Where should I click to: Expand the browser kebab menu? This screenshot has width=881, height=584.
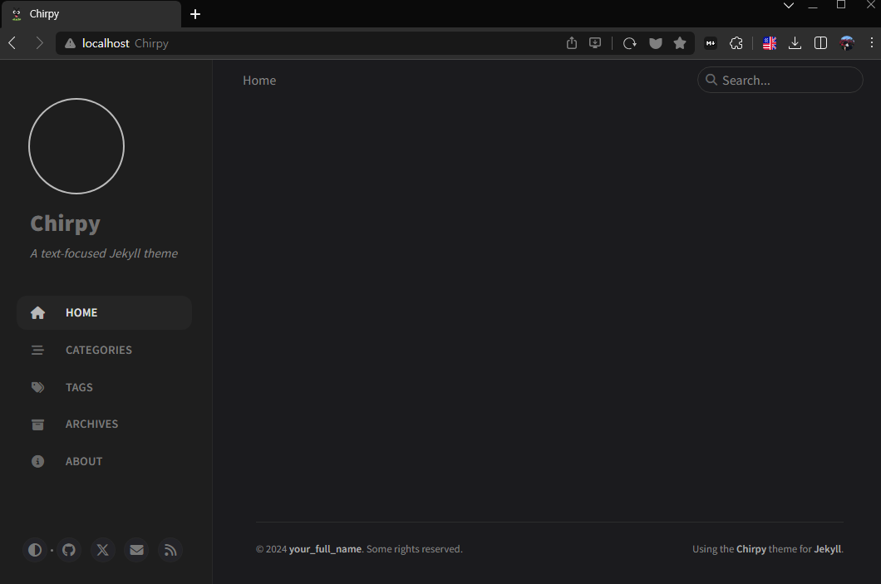click(x=871, y=42)
